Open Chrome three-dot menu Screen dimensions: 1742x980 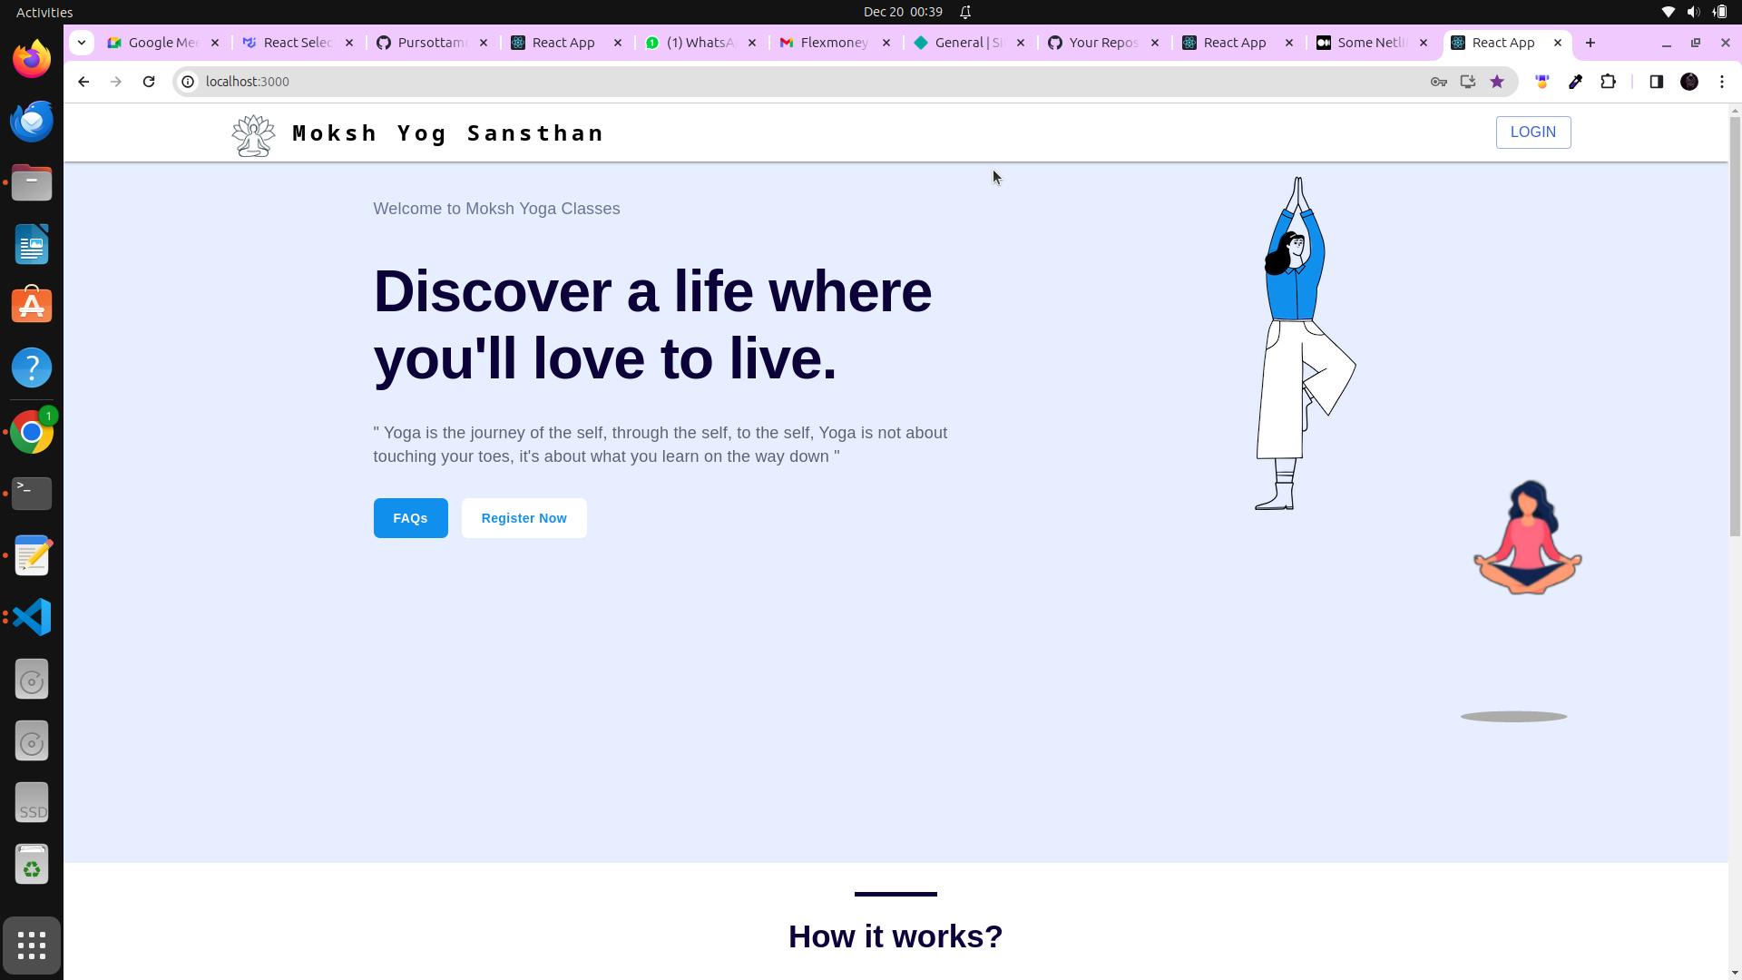(1722, 82)
